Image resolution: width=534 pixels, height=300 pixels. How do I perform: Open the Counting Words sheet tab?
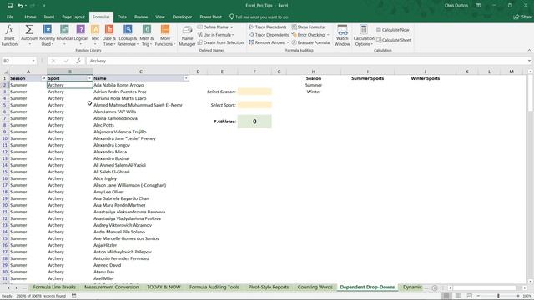[315, 287]
